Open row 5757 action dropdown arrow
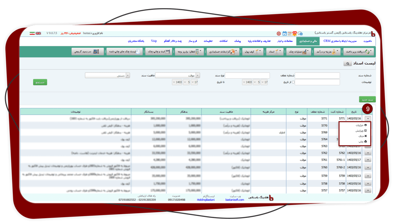This screenshot has height=224, width=398. click(x=368, y=190)
